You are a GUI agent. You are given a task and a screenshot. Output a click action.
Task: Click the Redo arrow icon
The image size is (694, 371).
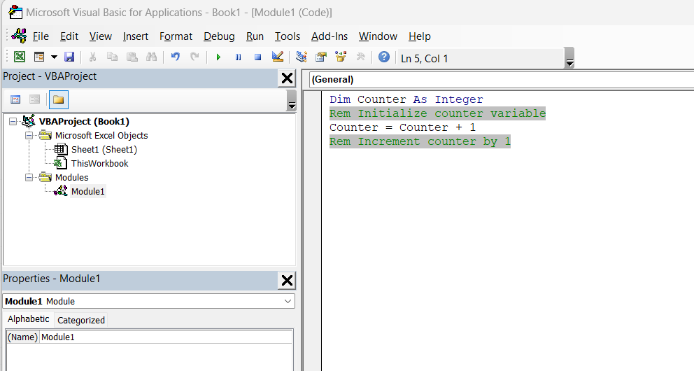(194, 57)
